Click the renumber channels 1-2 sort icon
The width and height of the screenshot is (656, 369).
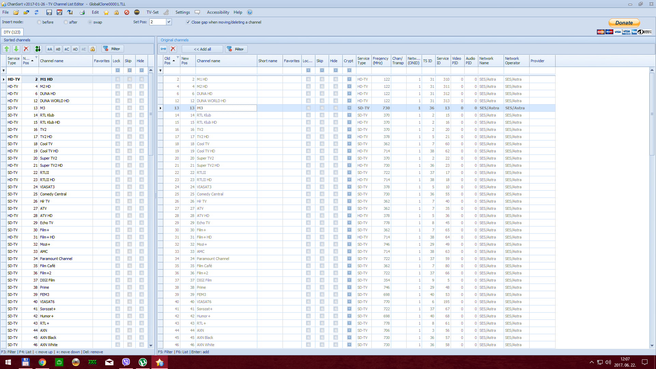(38, 49)
